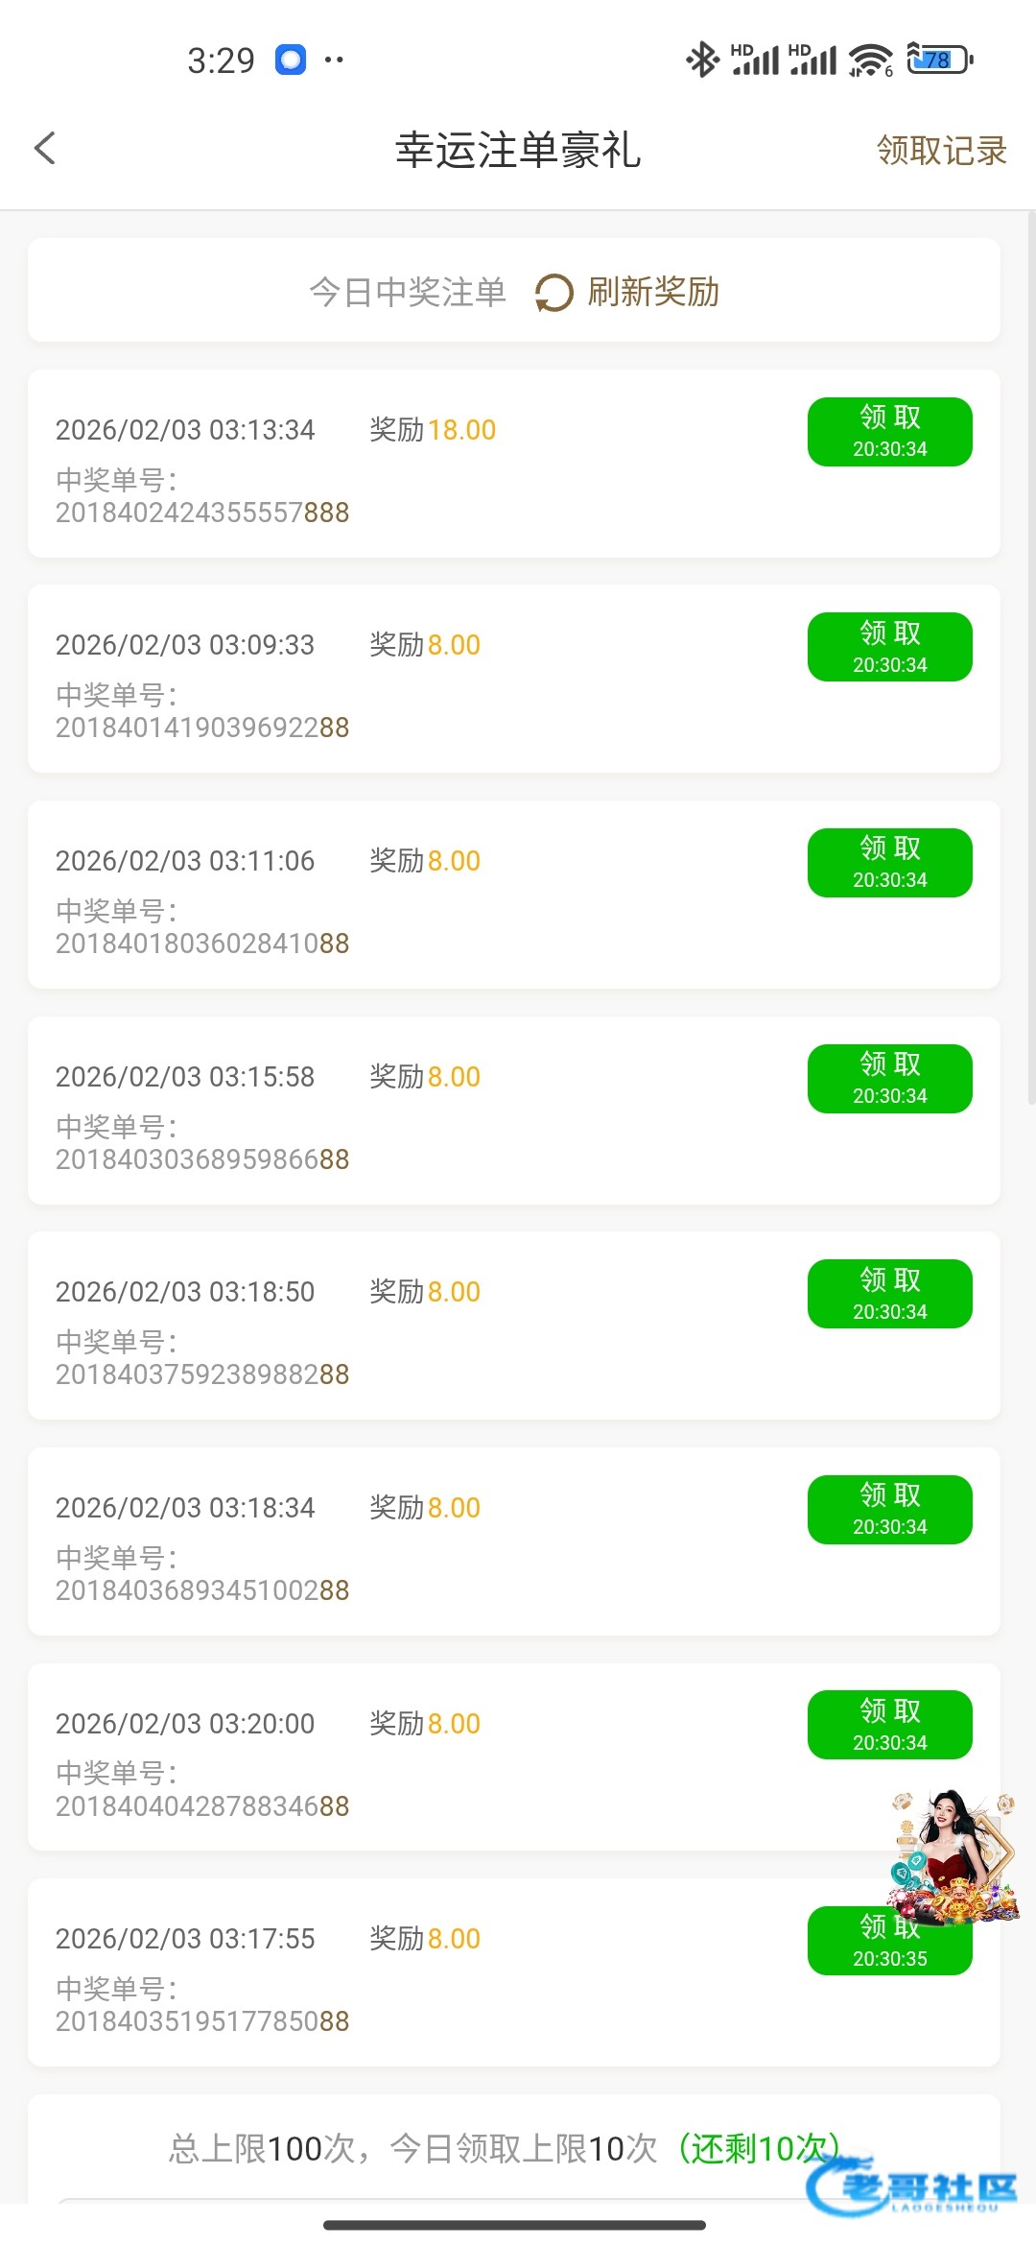Tap the battery indicator icon

(x=939, y=60)
